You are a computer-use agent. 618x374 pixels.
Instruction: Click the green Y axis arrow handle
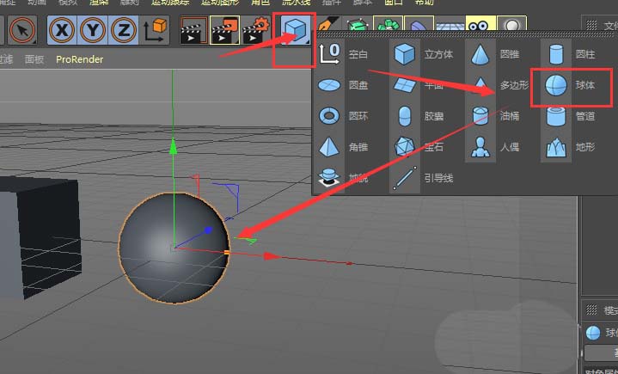pyautogui.click(x=173, y=146)
